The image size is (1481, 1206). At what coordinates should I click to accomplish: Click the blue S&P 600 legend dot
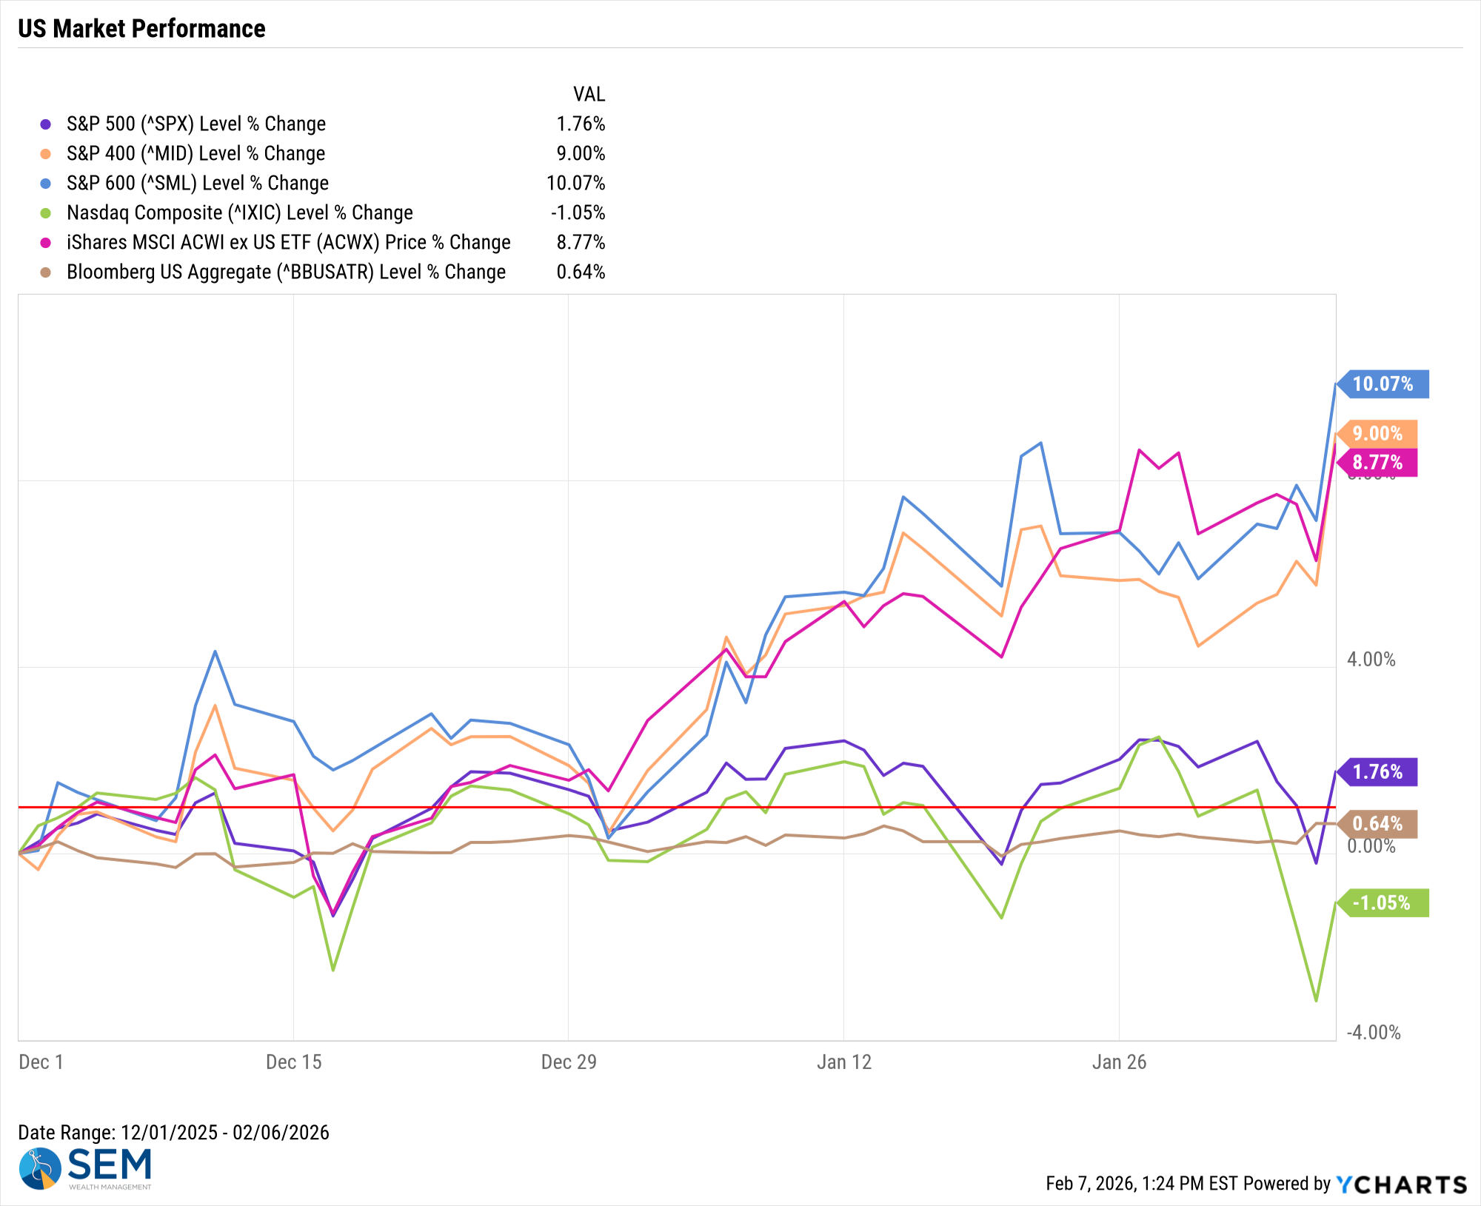pos(46,184)
